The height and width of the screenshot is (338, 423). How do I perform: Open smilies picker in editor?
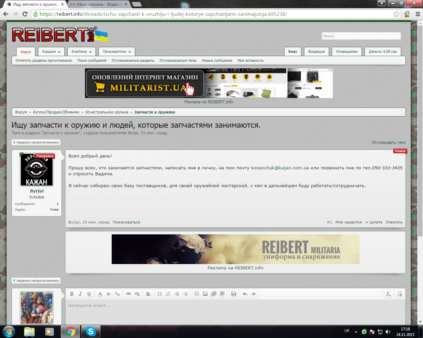(197, 294)
